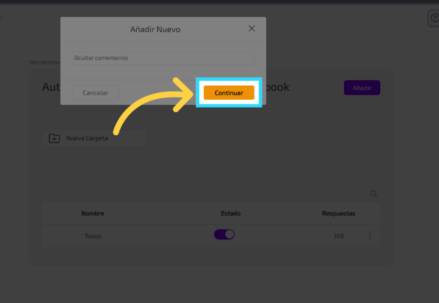Click the Añadir Nuevo dialog title

click(x=155, y=30)
